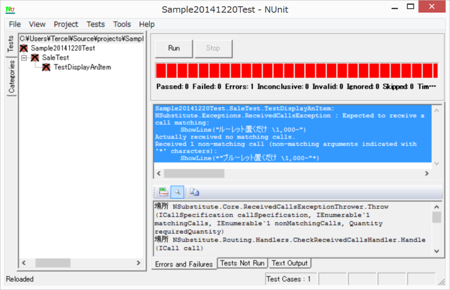
Task: Click the Run button
Action: pyautogui.click(x=174, y=48)
